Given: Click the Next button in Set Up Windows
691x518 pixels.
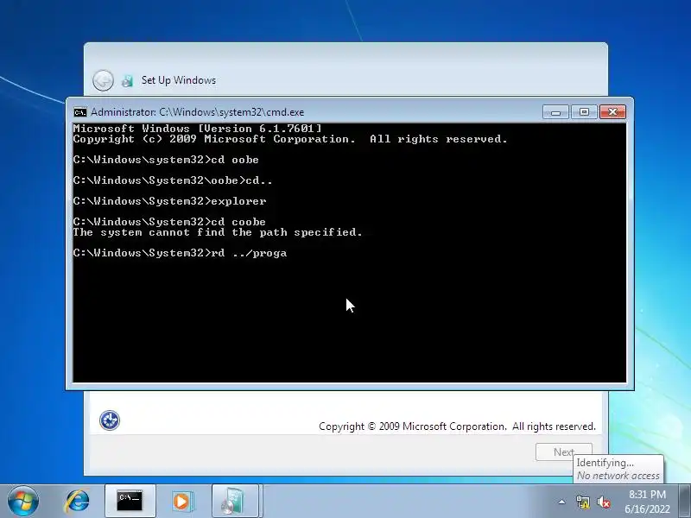Looking at the screenshot, I should pyautogui.click(x=564, y=452).
